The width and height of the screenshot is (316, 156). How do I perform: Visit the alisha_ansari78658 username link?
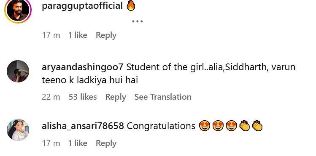pyautogui.click(x=83, y=126)
